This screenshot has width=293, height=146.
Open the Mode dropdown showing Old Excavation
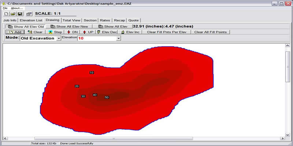[x=59, y=38]
